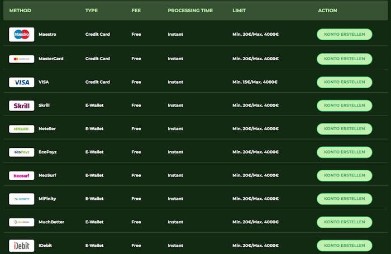Click E-Wallet type in NeoSurf row

[x=94, y=175]
